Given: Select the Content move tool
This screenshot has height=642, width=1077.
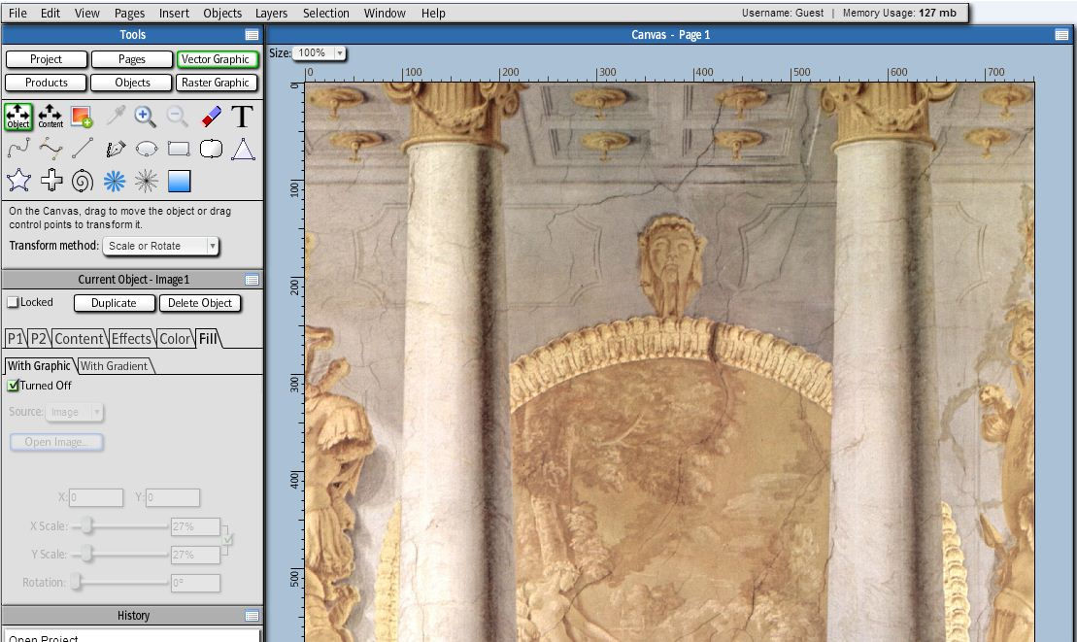Looking at the screenshot, I should click(x=50, y=117).
